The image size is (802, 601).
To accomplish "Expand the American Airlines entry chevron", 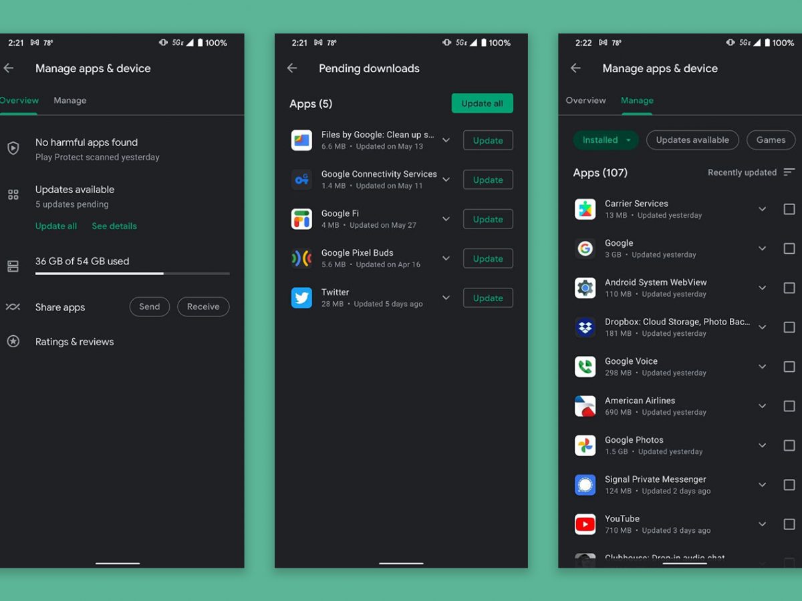I will [762, 406].
